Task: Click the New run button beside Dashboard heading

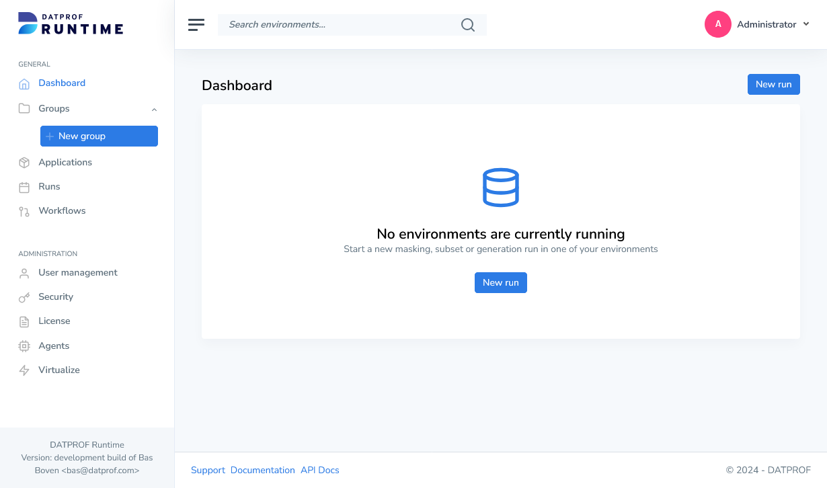Action: point(774,84)
